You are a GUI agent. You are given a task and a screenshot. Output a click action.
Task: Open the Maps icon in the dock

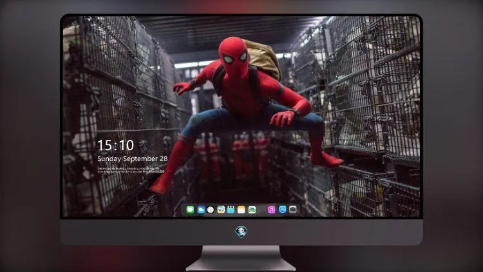point(221,210)
